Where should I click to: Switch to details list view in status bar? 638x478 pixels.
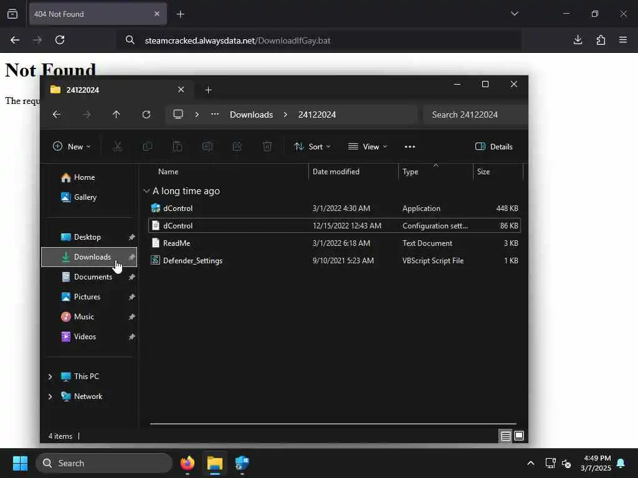505,436
